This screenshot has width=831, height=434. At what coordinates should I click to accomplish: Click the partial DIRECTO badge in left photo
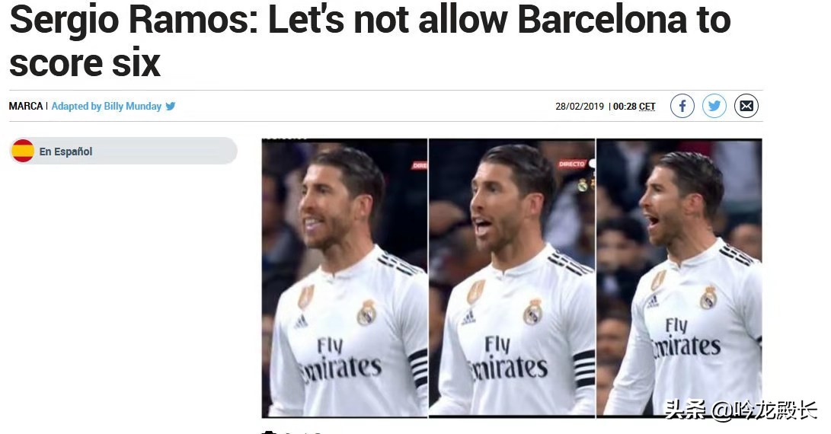(x=419, y=166)
